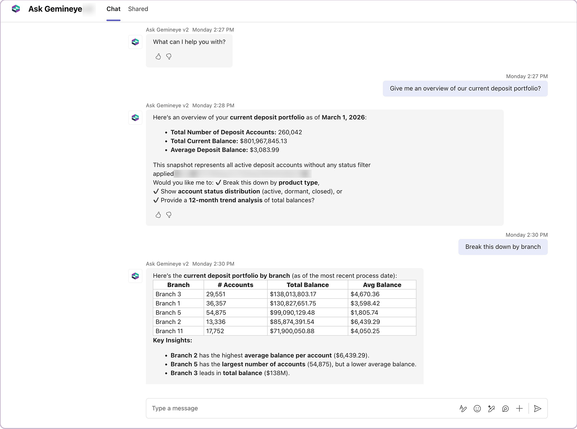The height and width of the screenshot is (429, 577).
Task: Focus the "Type a message" input field
Action: (x=298, y=408)
